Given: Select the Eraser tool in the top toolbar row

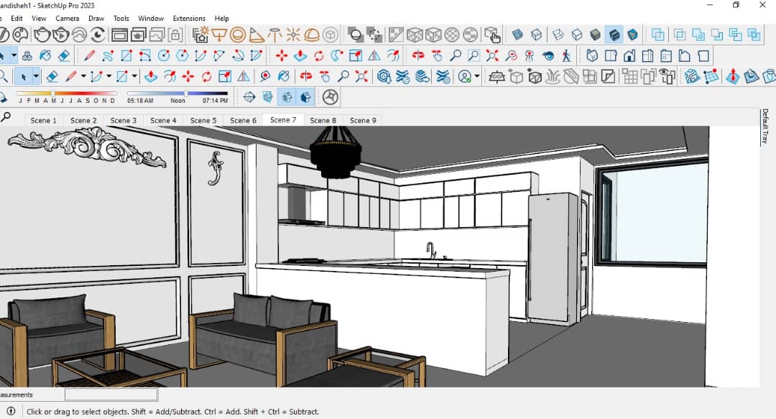Looking at the screenshot, I should [x=64, y=55].
